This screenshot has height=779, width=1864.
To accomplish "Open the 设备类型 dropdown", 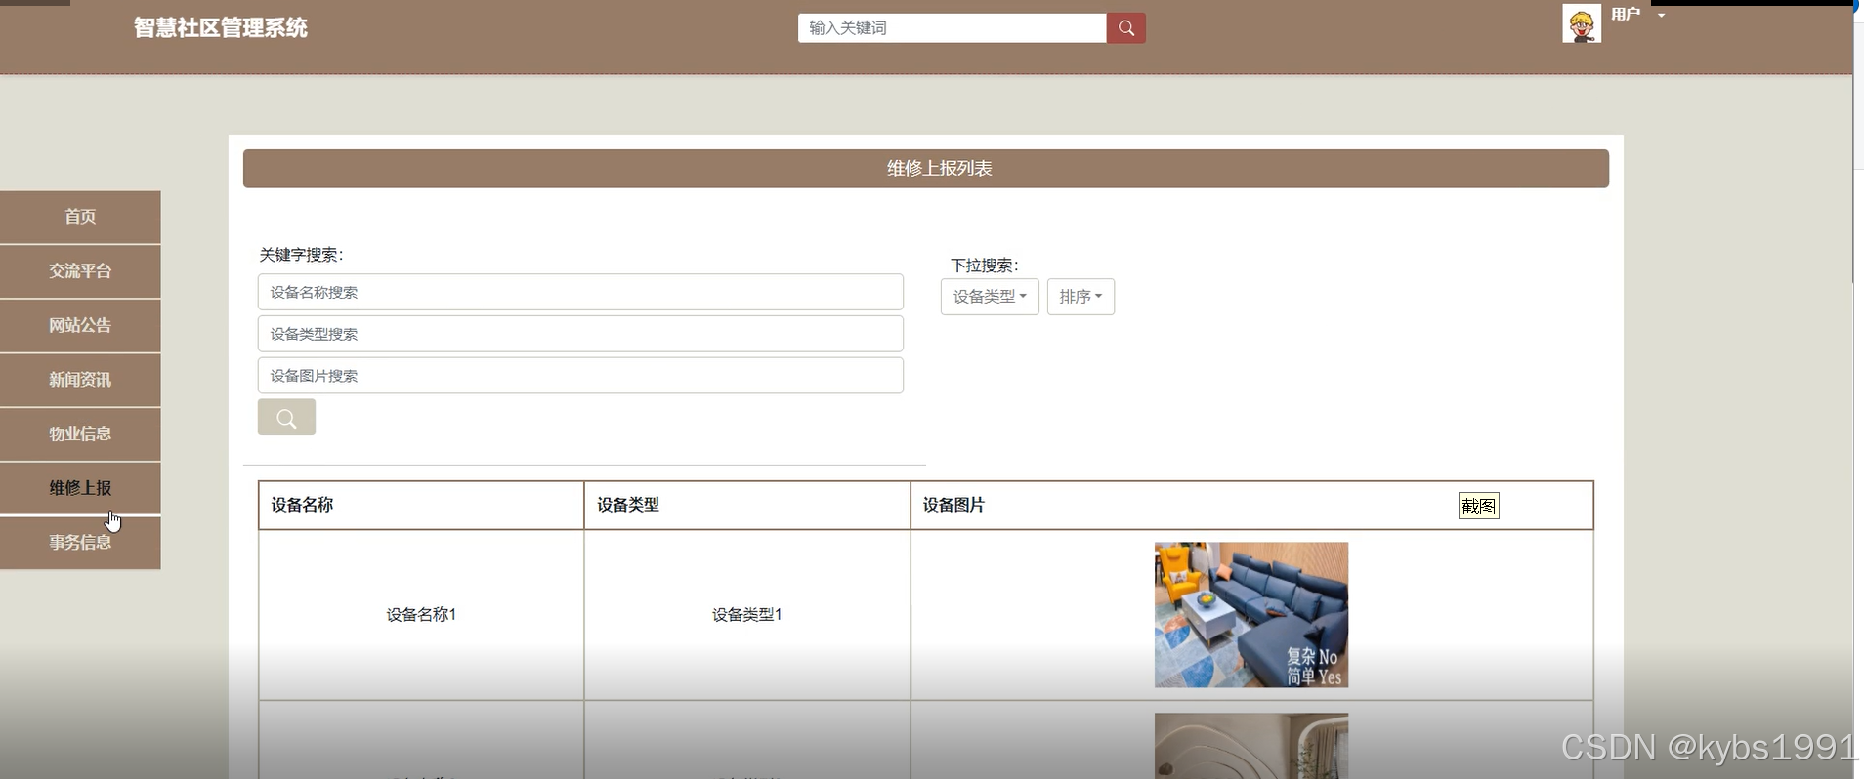I will [990, 297].
